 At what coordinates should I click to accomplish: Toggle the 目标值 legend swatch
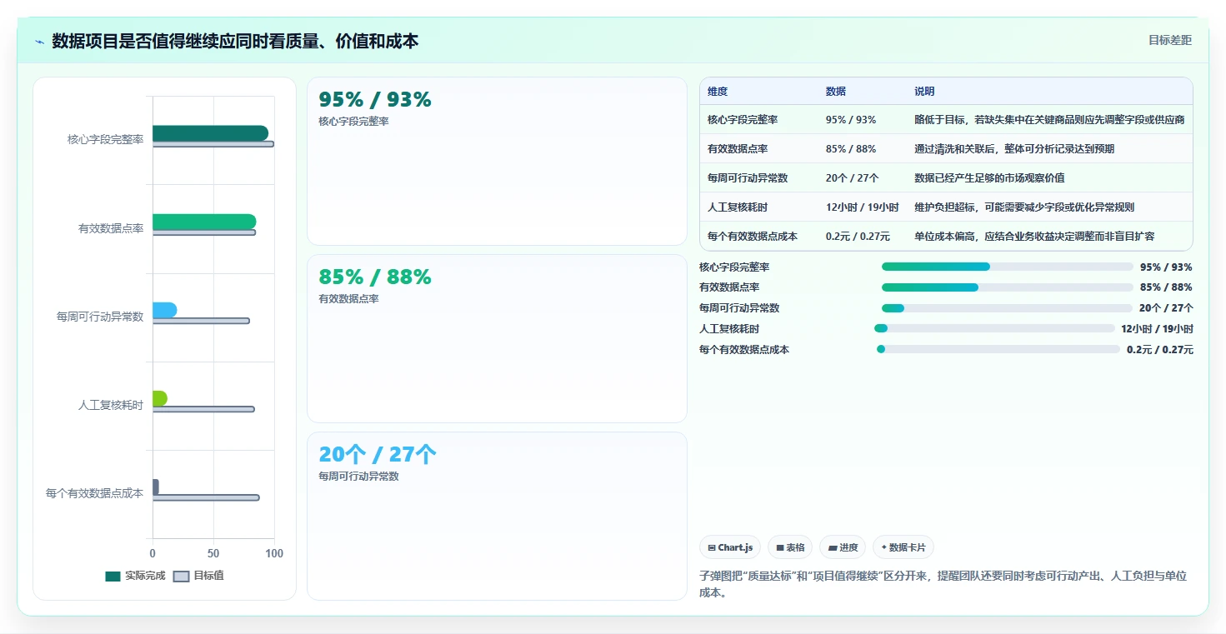[182, 576]
